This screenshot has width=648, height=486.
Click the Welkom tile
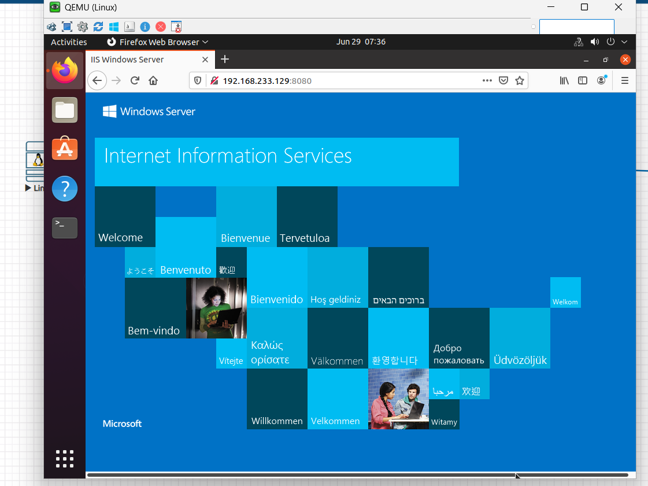[565, 292]
